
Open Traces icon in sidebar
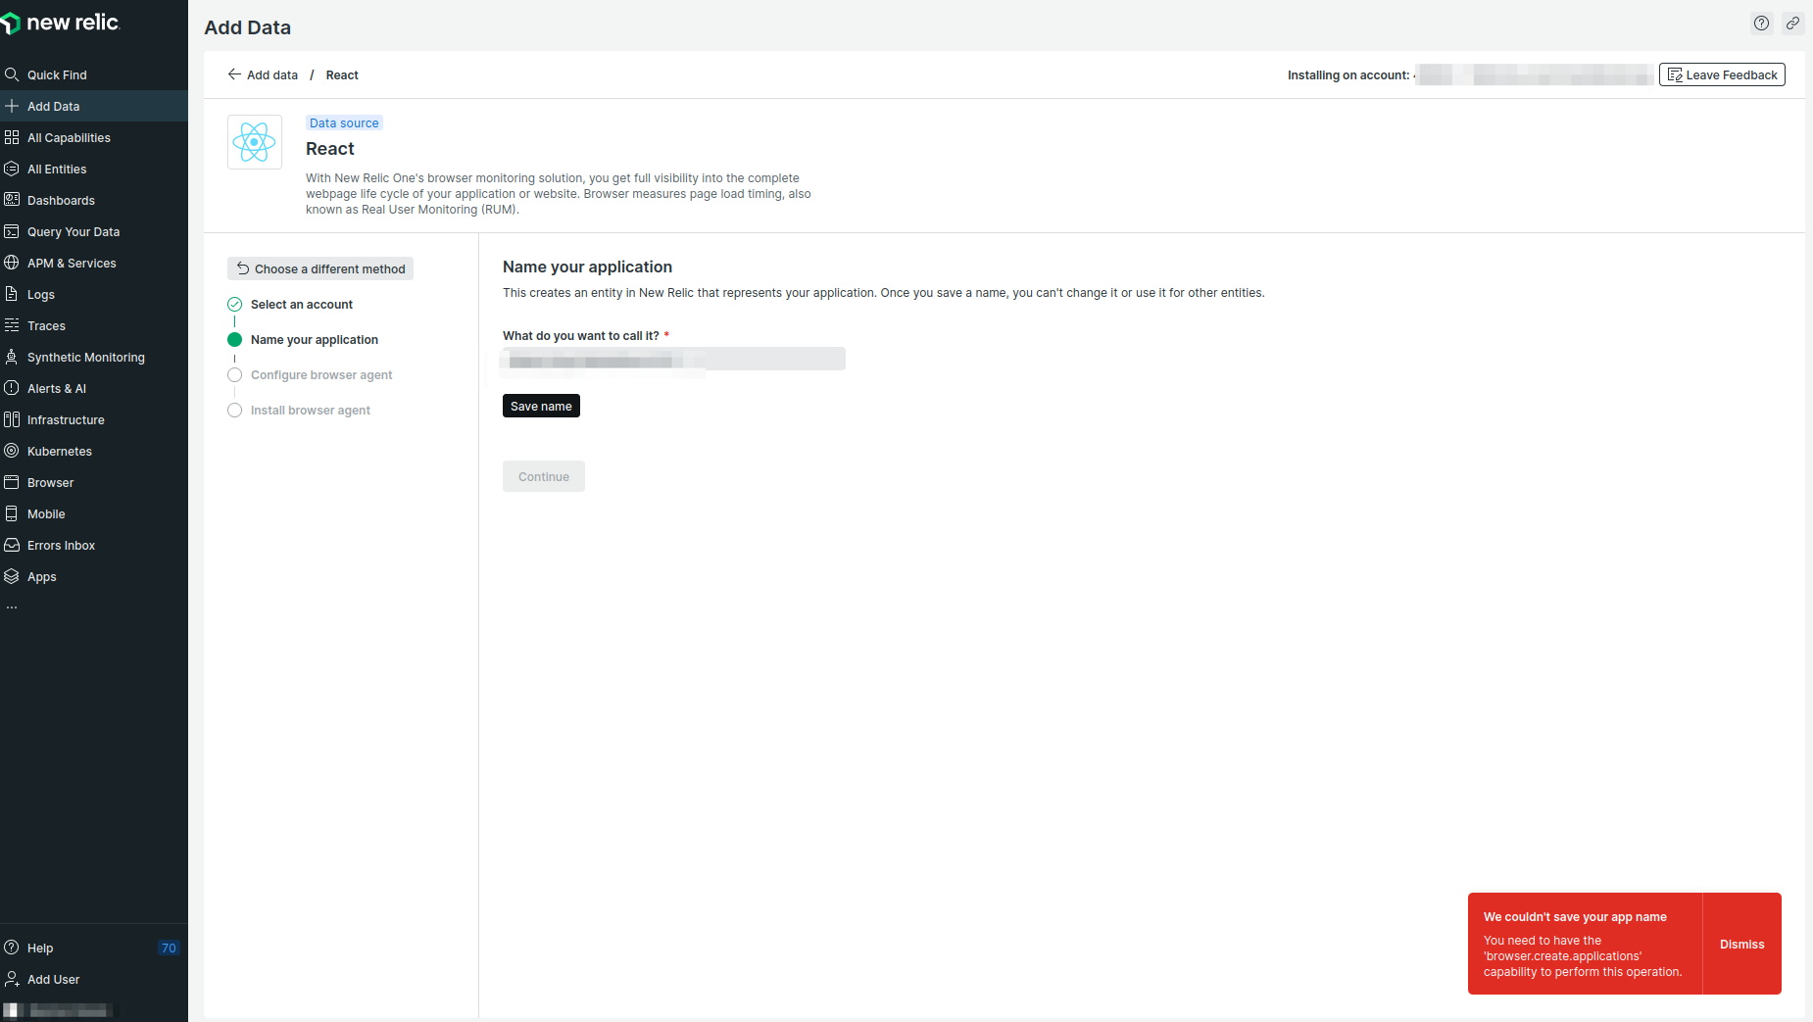tap(12, 325)
